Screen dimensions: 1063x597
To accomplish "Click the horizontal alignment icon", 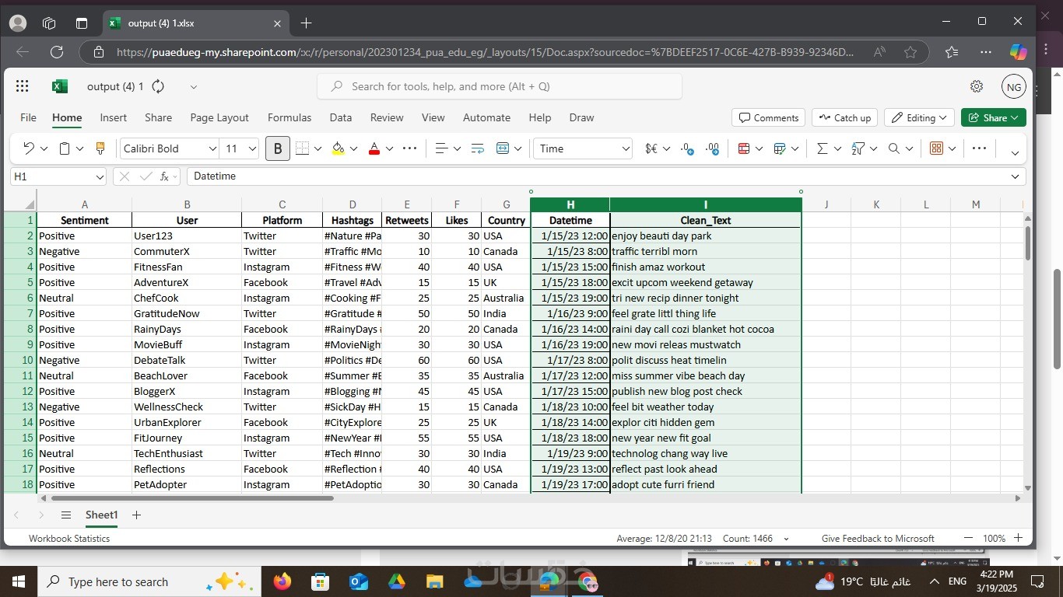I will [x=440, y=148].
